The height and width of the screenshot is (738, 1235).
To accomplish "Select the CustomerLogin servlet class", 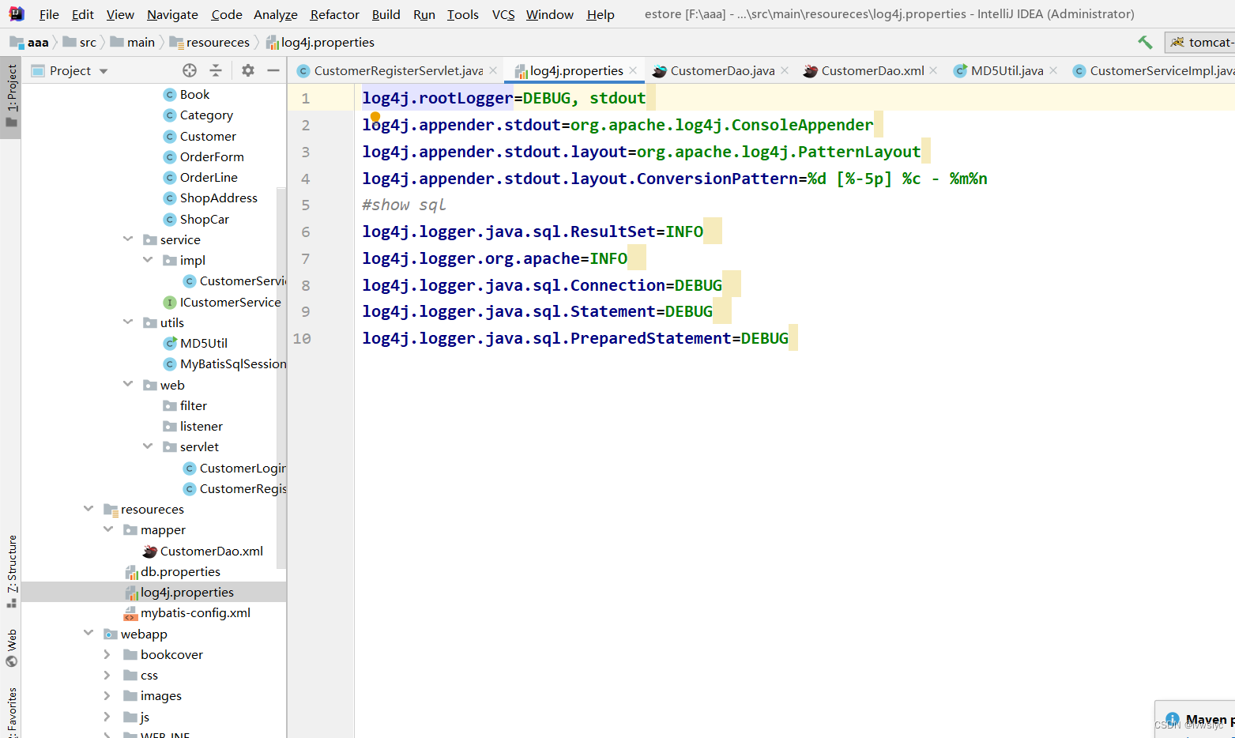I will [235, 468].
